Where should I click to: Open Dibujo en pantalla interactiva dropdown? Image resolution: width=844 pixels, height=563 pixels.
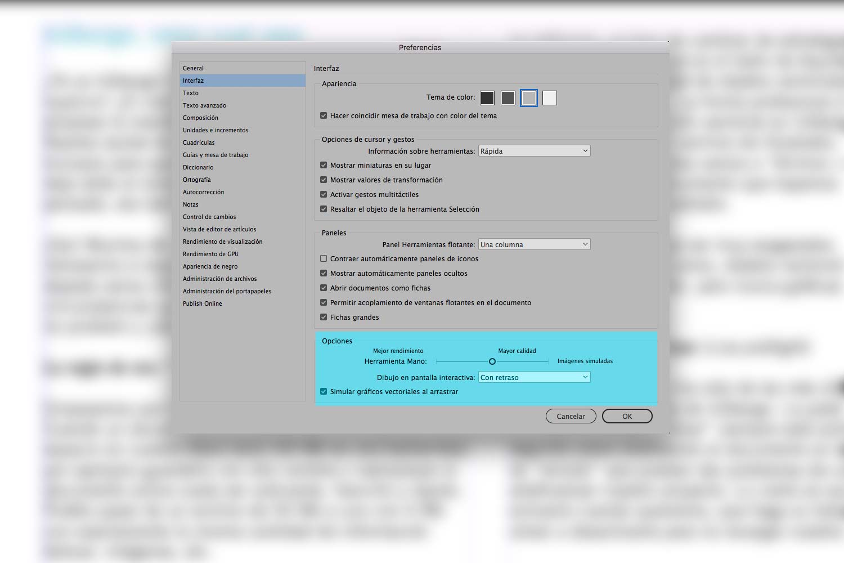(534, 378)
